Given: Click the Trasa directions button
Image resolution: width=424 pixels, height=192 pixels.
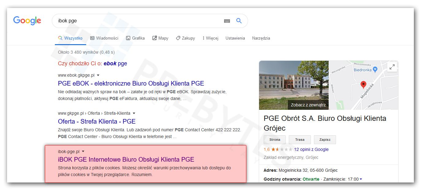Looking at the screenshot, I should click(x=300, y=140).
